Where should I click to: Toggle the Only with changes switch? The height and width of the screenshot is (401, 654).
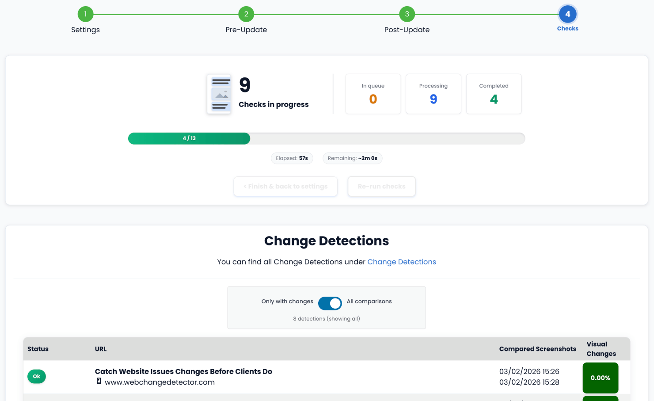pyautogui.click(x=330, y=303)
